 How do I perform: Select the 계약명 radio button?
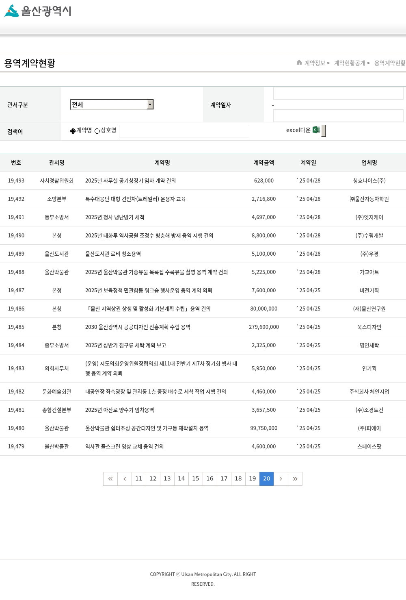pyautogui.click(x=73, y=131)
